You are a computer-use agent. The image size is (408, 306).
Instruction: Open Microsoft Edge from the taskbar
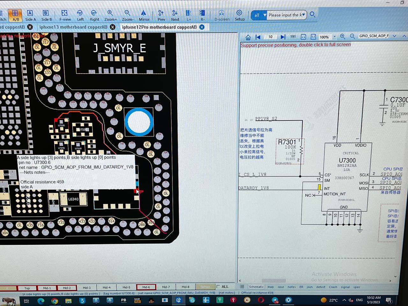[41, 300]
